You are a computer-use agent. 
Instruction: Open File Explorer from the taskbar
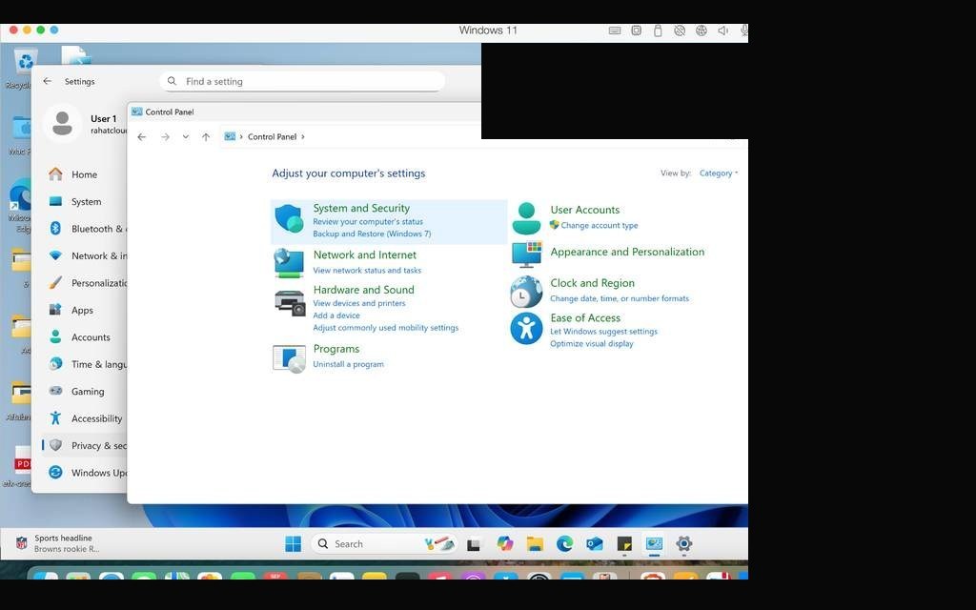coord(535,543)
